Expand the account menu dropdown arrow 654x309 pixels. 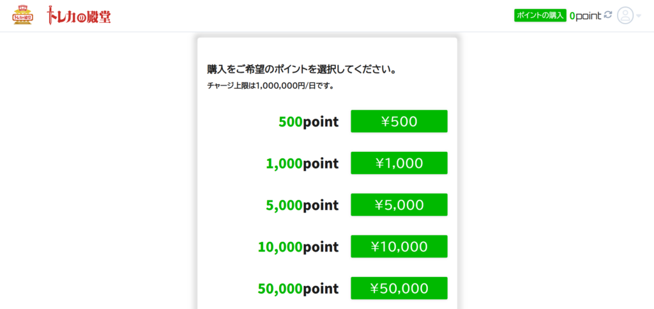[x=639, y=16]
